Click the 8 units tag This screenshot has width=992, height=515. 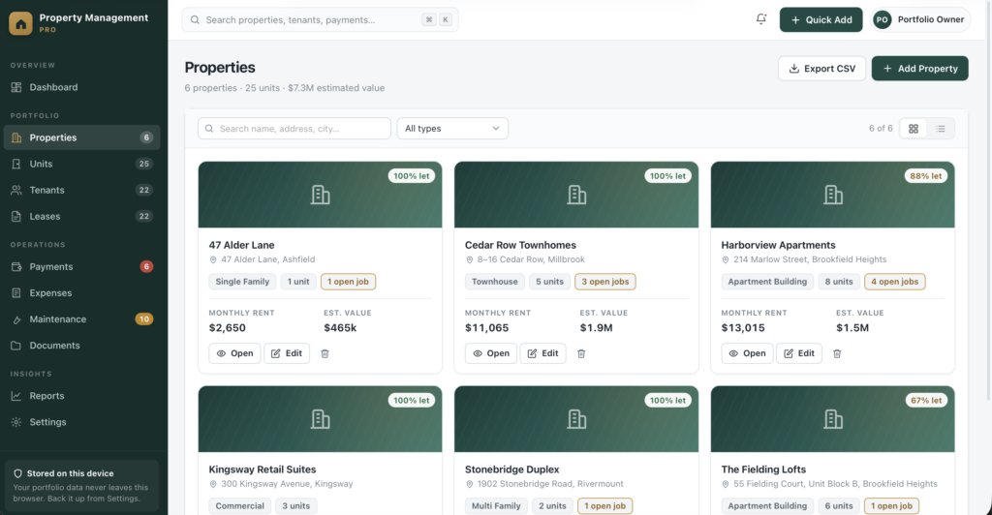(x=839, y=282)
